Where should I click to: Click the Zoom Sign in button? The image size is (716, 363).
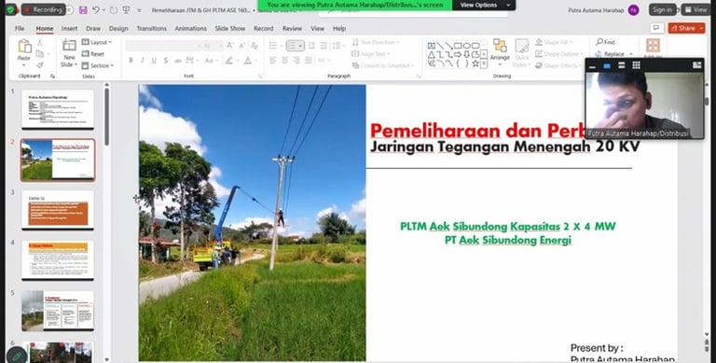662,9
